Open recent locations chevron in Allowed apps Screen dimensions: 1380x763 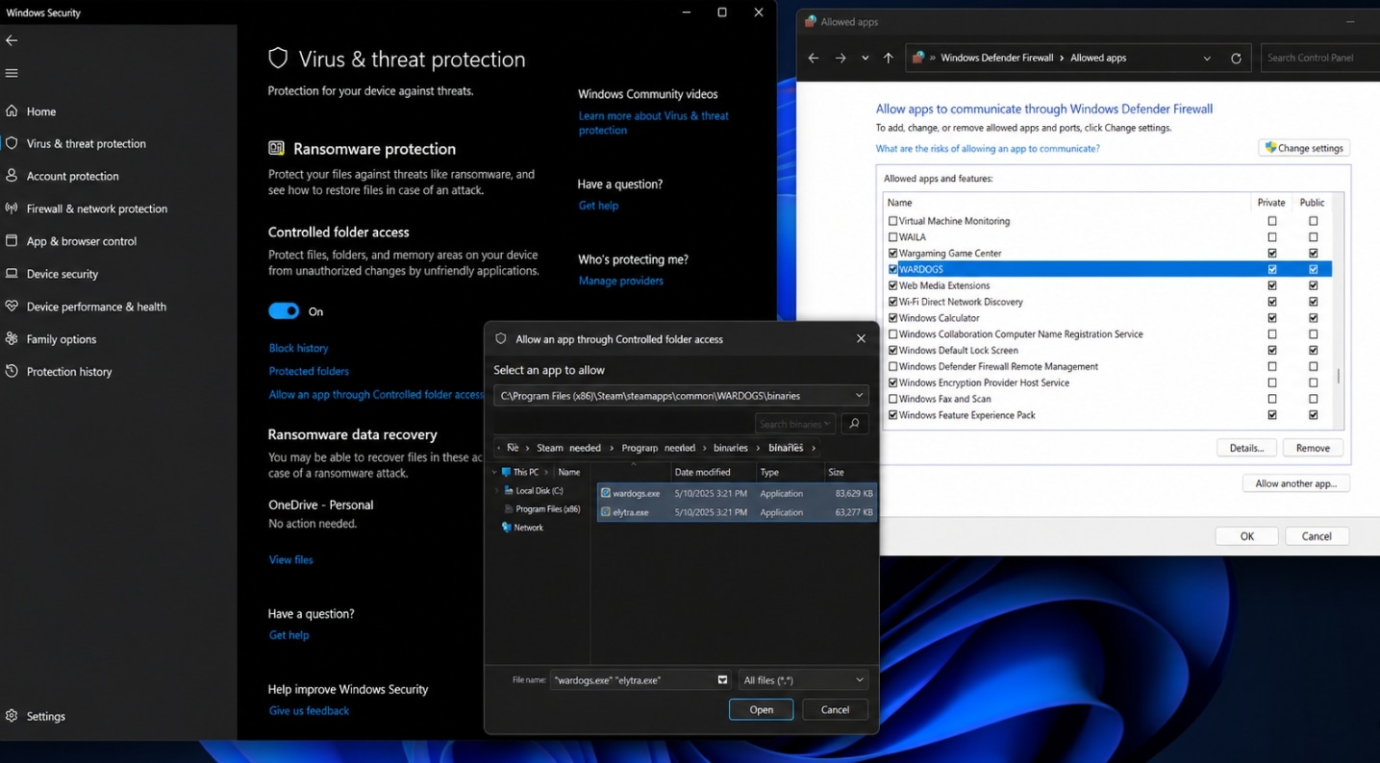(x=866, y=58)
